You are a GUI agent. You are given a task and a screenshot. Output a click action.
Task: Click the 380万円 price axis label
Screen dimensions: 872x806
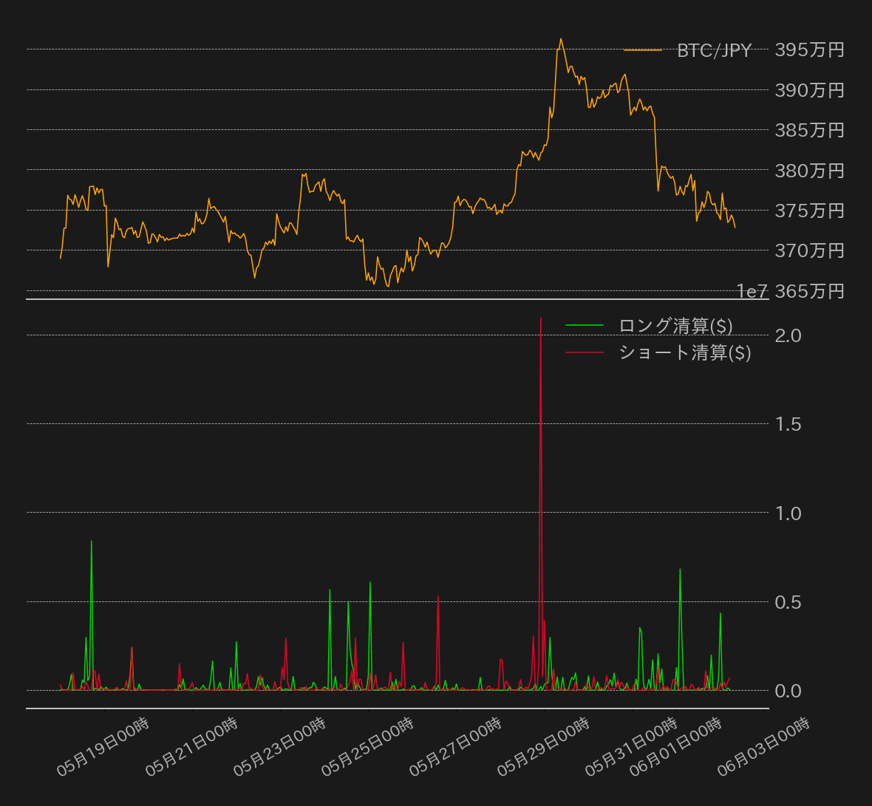pos(809,171)
